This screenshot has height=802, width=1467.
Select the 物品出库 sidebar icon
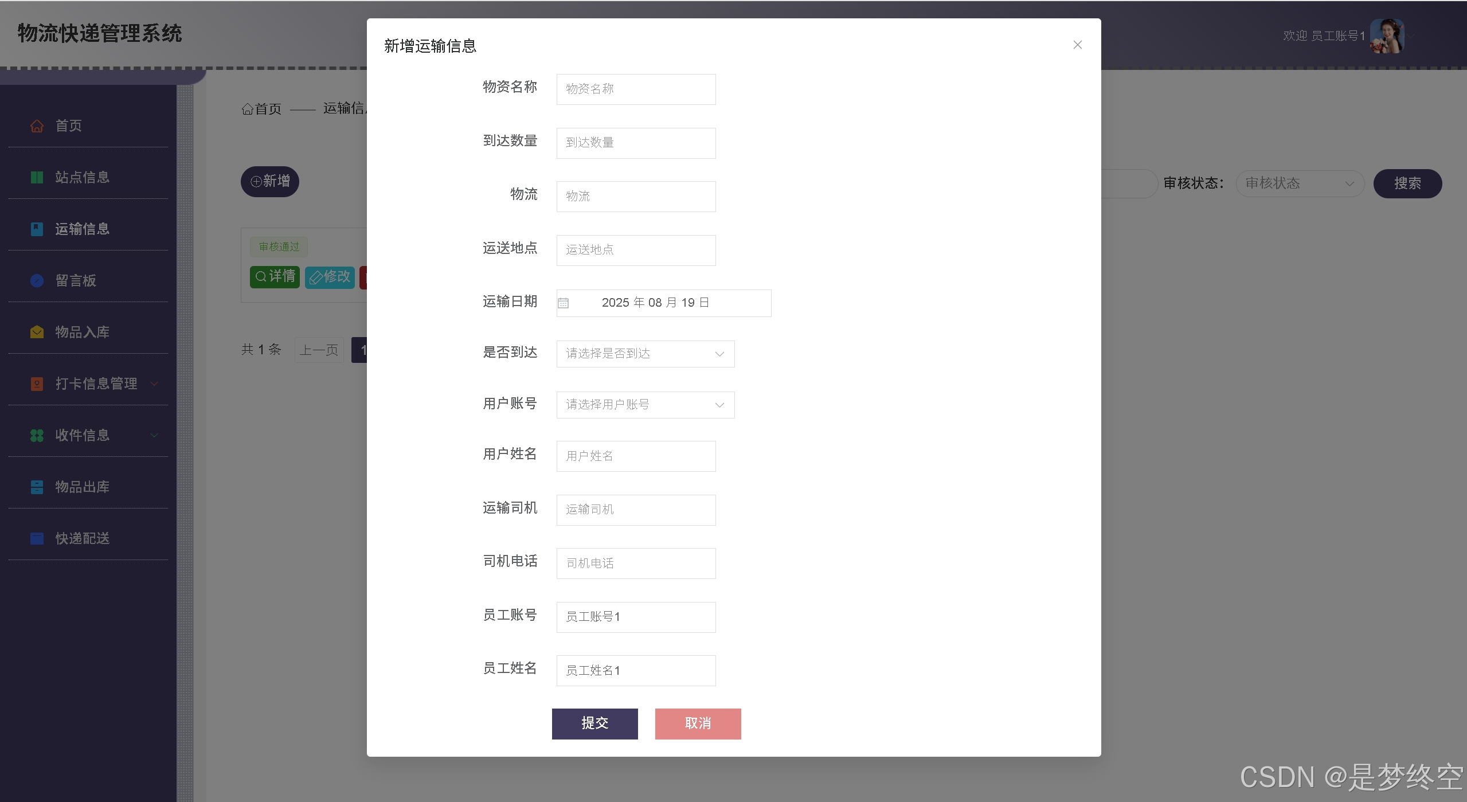37,487
